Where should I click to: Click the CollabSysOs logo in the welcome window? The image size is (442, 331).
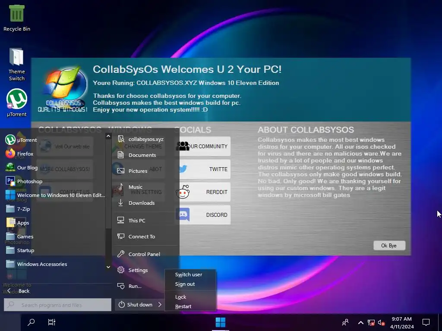63,89
